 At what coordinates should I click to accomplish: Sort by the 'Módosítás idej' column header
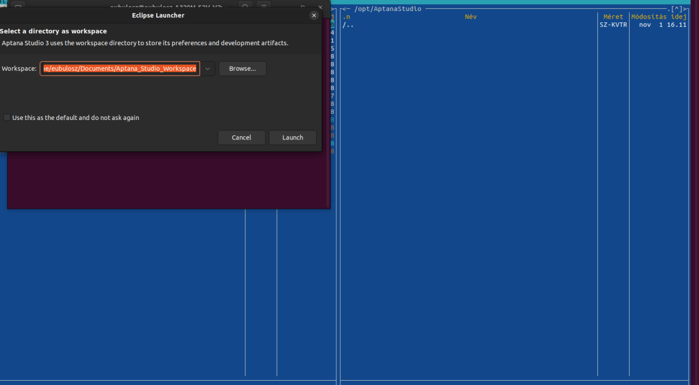point(659,17)
